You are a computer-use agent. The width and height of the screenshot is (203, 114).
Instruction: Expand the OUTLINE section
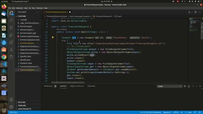click(x=22, y=102)
